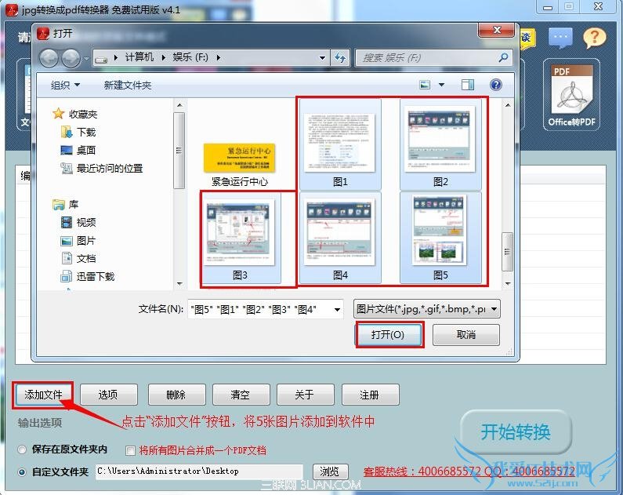The width and height of the screenshot is (623, 495).
Task: Check 将所有图片合并成一个PDF文档 checkbox
Action: [x=130, y=450]
